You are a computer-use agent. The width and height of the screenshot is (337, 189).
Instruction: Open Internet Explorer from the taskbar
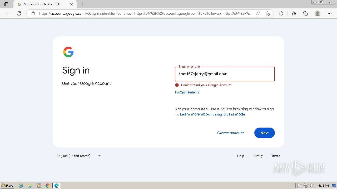pyautogui.click(x=21, y=186)
